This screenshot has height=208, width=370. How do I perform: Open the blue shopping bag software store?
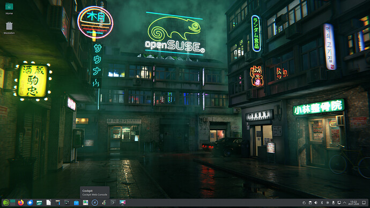point(76,203)
